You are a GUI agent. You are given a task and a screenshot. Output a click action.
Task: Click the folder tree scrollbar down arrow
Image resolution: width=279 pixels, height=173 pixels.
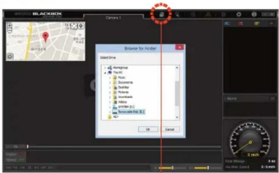(177, 117)
